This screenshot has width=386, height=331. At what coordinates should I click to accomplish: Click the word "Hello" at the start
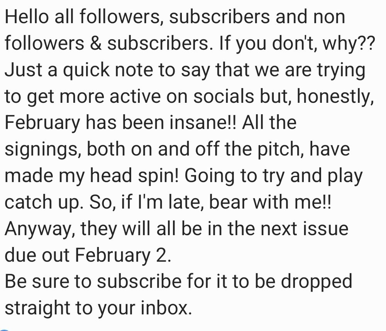tap(27, 17)
